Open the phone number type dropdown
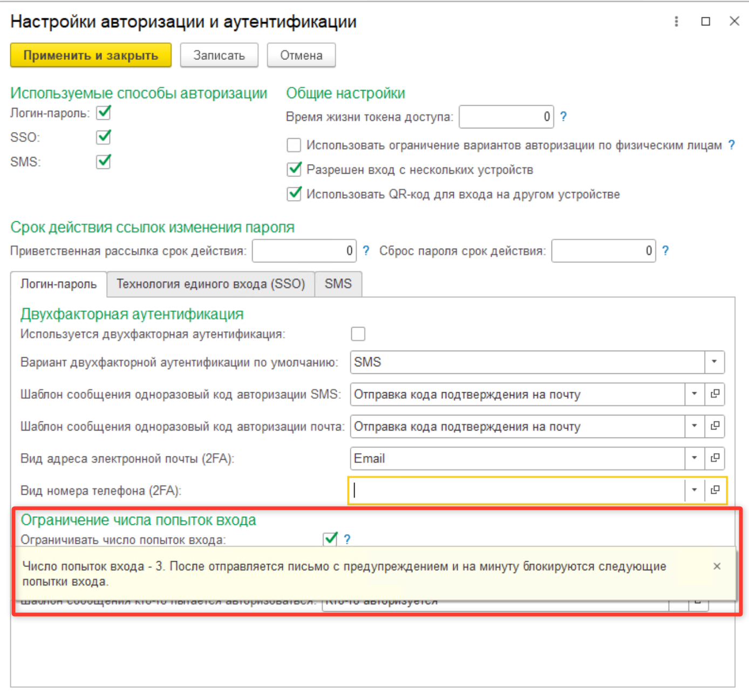 tap(694, 490)
